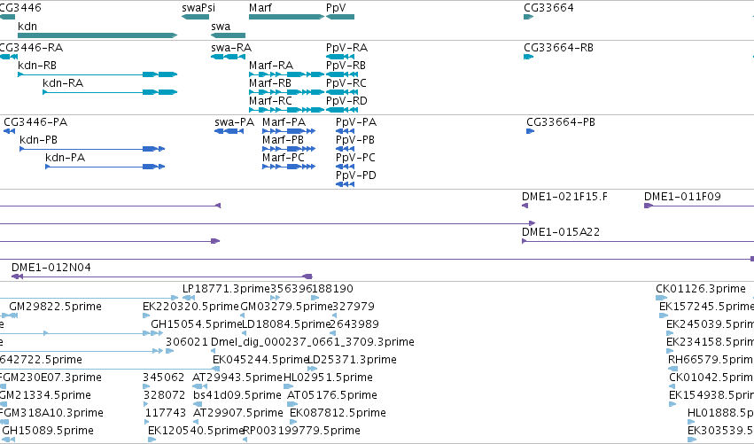Select the EK045244.5prime EST
The width and height of the screenshot is (754, 444).
[x=216, y=369]
